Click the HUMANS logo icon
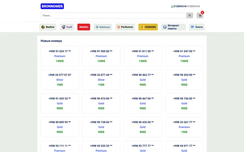 pyautogui.click(x=142, y=27)
